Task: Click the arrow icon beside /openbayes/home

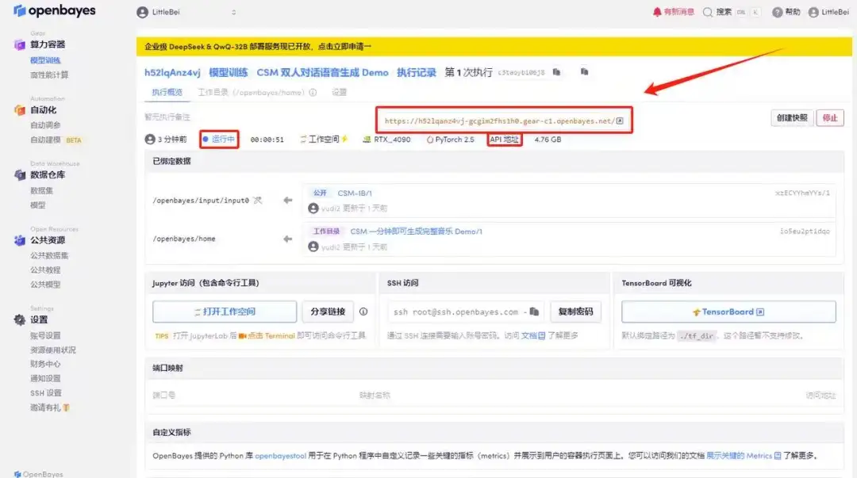Action: pos(287,239)
